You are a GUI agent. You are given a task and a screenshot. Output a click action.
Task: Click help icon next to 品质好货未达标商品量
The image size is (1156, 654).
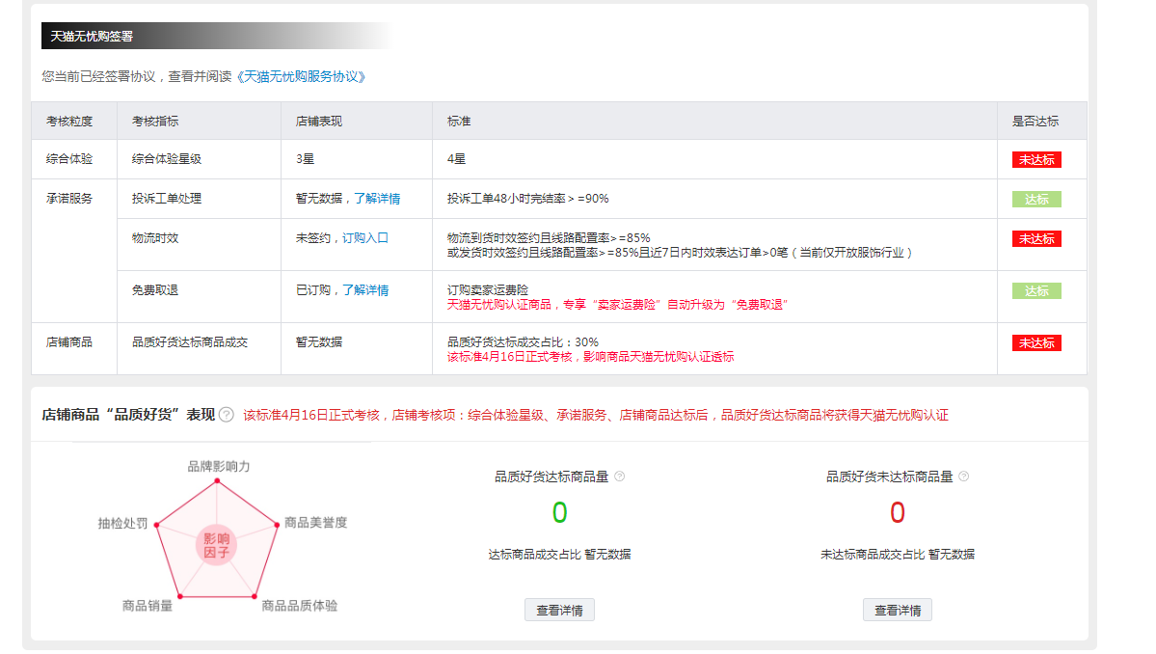tap(963, 477)
